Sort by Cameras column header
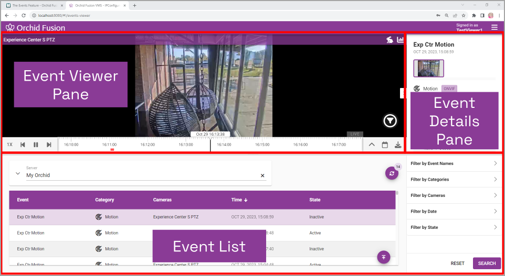Screen dimensions: 505x276 point(162,200)
